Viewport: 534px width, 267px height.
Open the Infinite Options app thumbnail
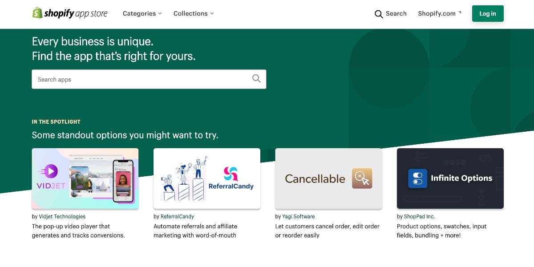tap(450, 178)
